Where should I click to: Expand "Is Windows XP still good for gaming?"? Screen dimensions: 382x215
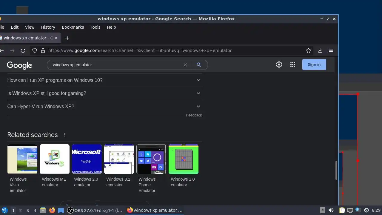(104, 93)
